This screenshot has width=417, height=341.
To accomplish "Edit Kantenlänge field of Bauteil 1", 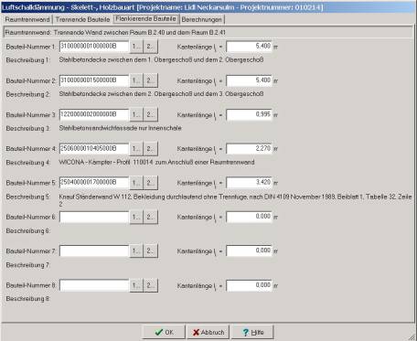I will [x=249, y=47].
